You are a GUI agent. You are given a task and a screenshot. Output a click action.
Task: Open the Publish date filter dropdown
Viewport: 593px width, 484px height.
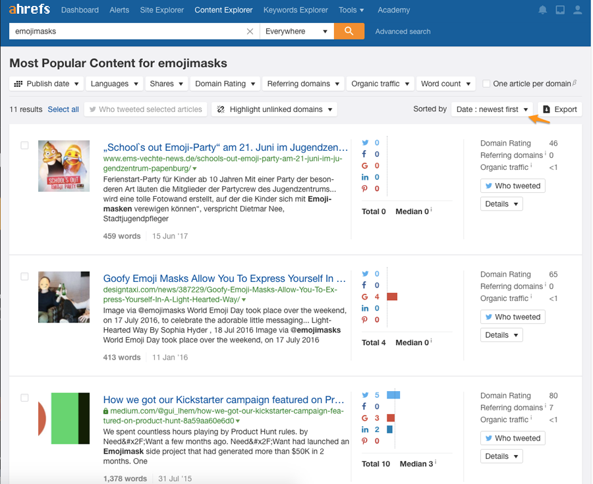[47, 84]
